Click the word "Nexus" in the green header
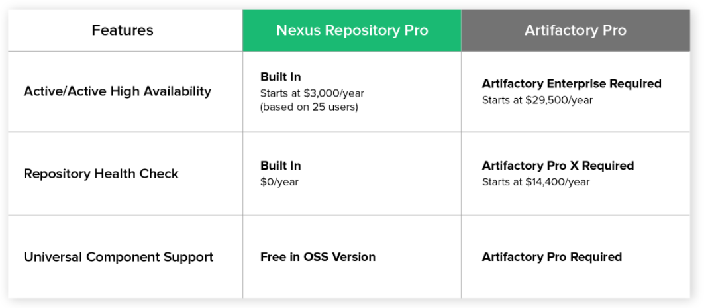706x308 pixels. pyautogui.click(x=298, y=30)
